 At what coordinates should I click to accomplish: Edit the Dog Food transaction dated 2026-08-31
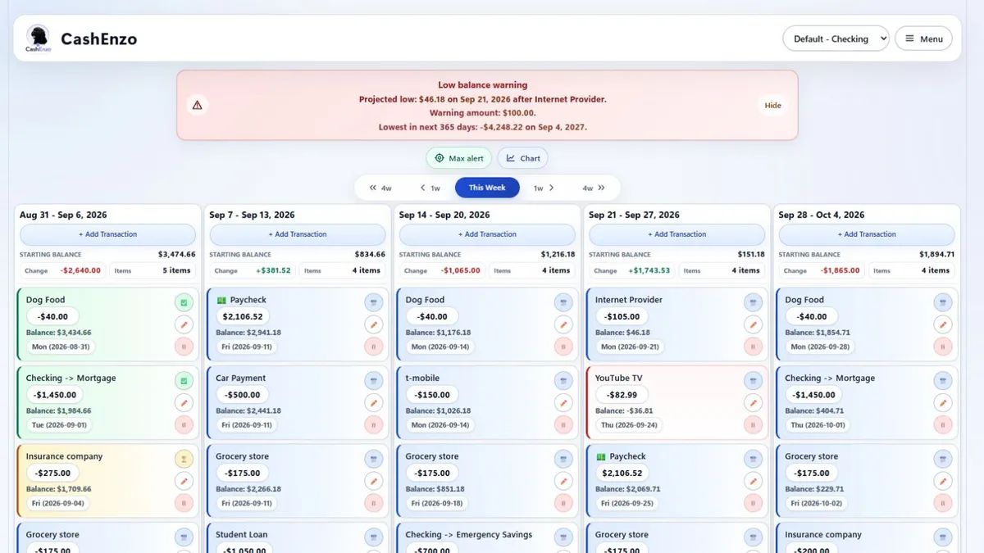184,324
